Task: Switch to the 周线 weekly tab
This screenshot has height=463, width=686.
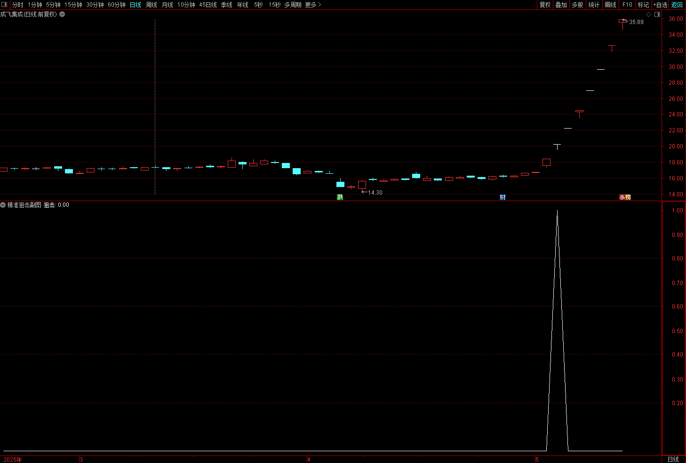Action: click(152, 5)
